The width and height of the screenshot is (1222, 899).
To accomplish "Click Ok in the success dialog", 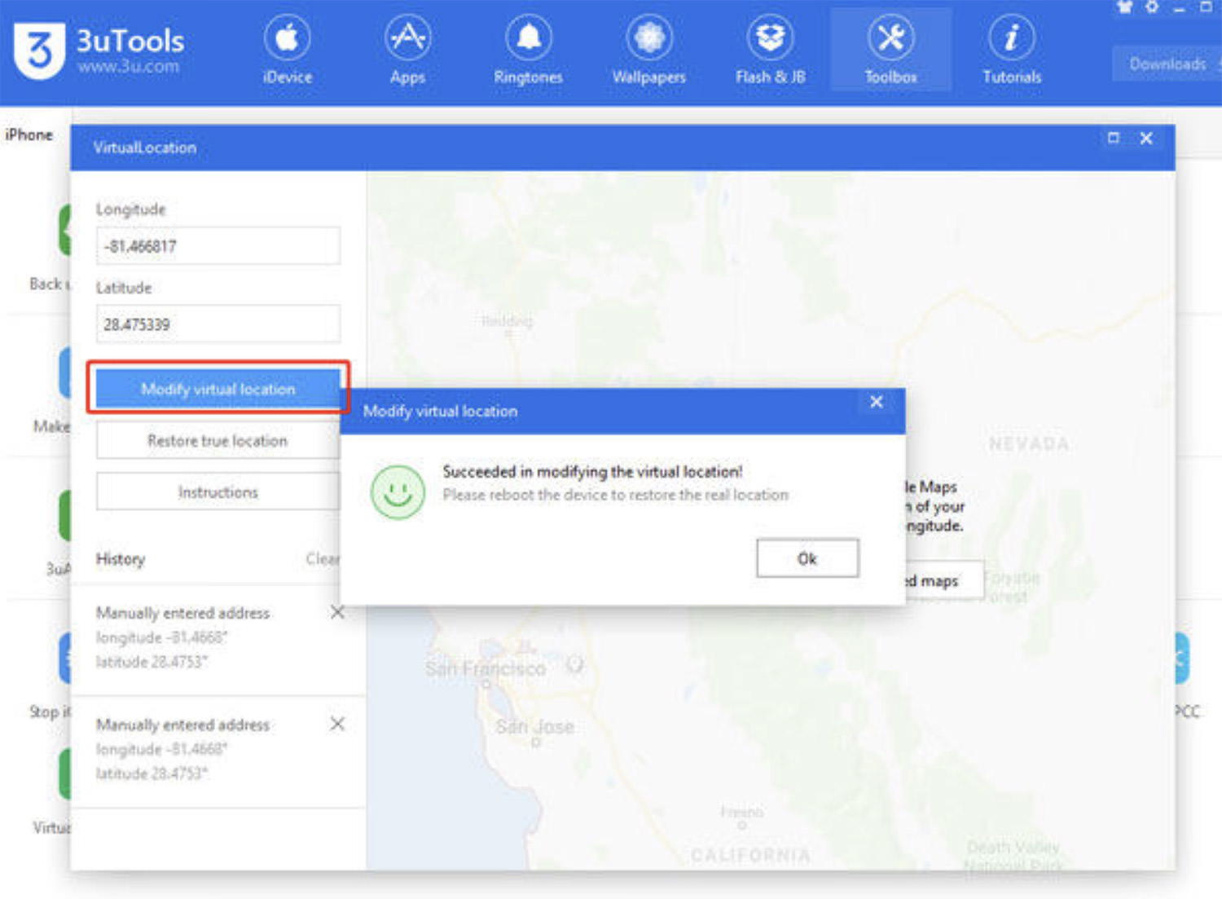I will (x=807, y=558).
